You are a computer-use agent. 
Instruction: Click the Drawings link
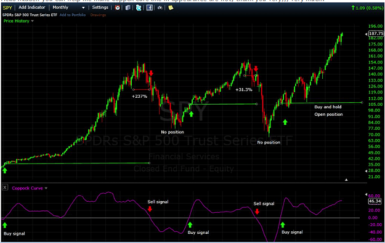pyautogui.click(x=98, y=15)
